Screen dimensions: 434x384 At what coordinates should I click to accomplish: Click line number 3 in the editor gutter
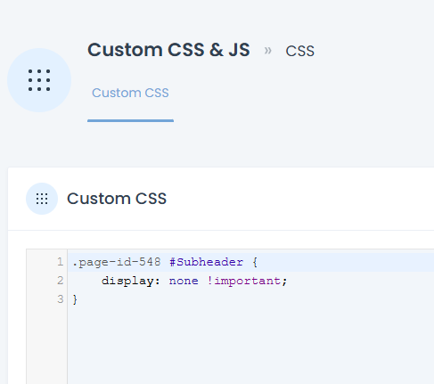tap(61, 299)
